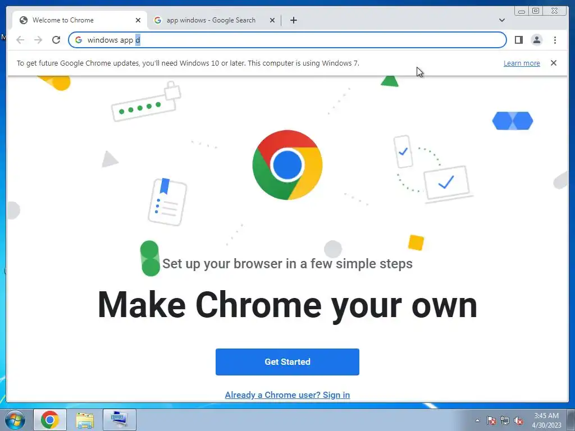Viewport: 575px width, 431px height.
Task: Click Chrome icon in the taskbar
Action: pyautogui.click(x=50, y=420)
